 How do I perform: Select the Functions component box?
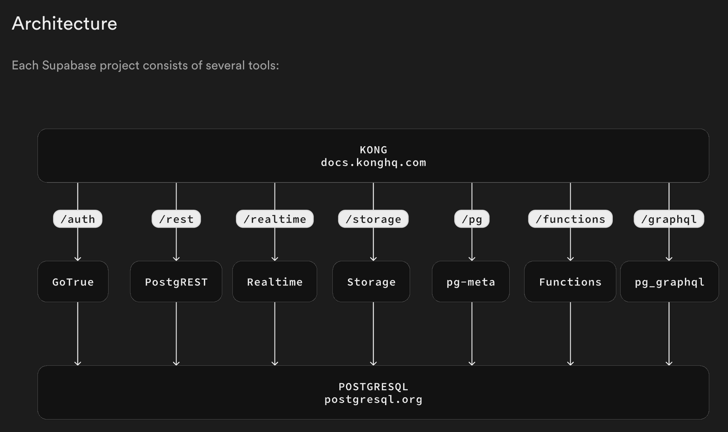[x=570, y=282]
